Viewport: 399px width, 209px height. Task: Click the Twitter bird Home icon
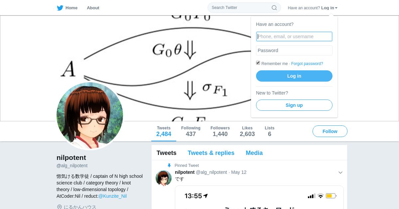[x=60, y=8]
